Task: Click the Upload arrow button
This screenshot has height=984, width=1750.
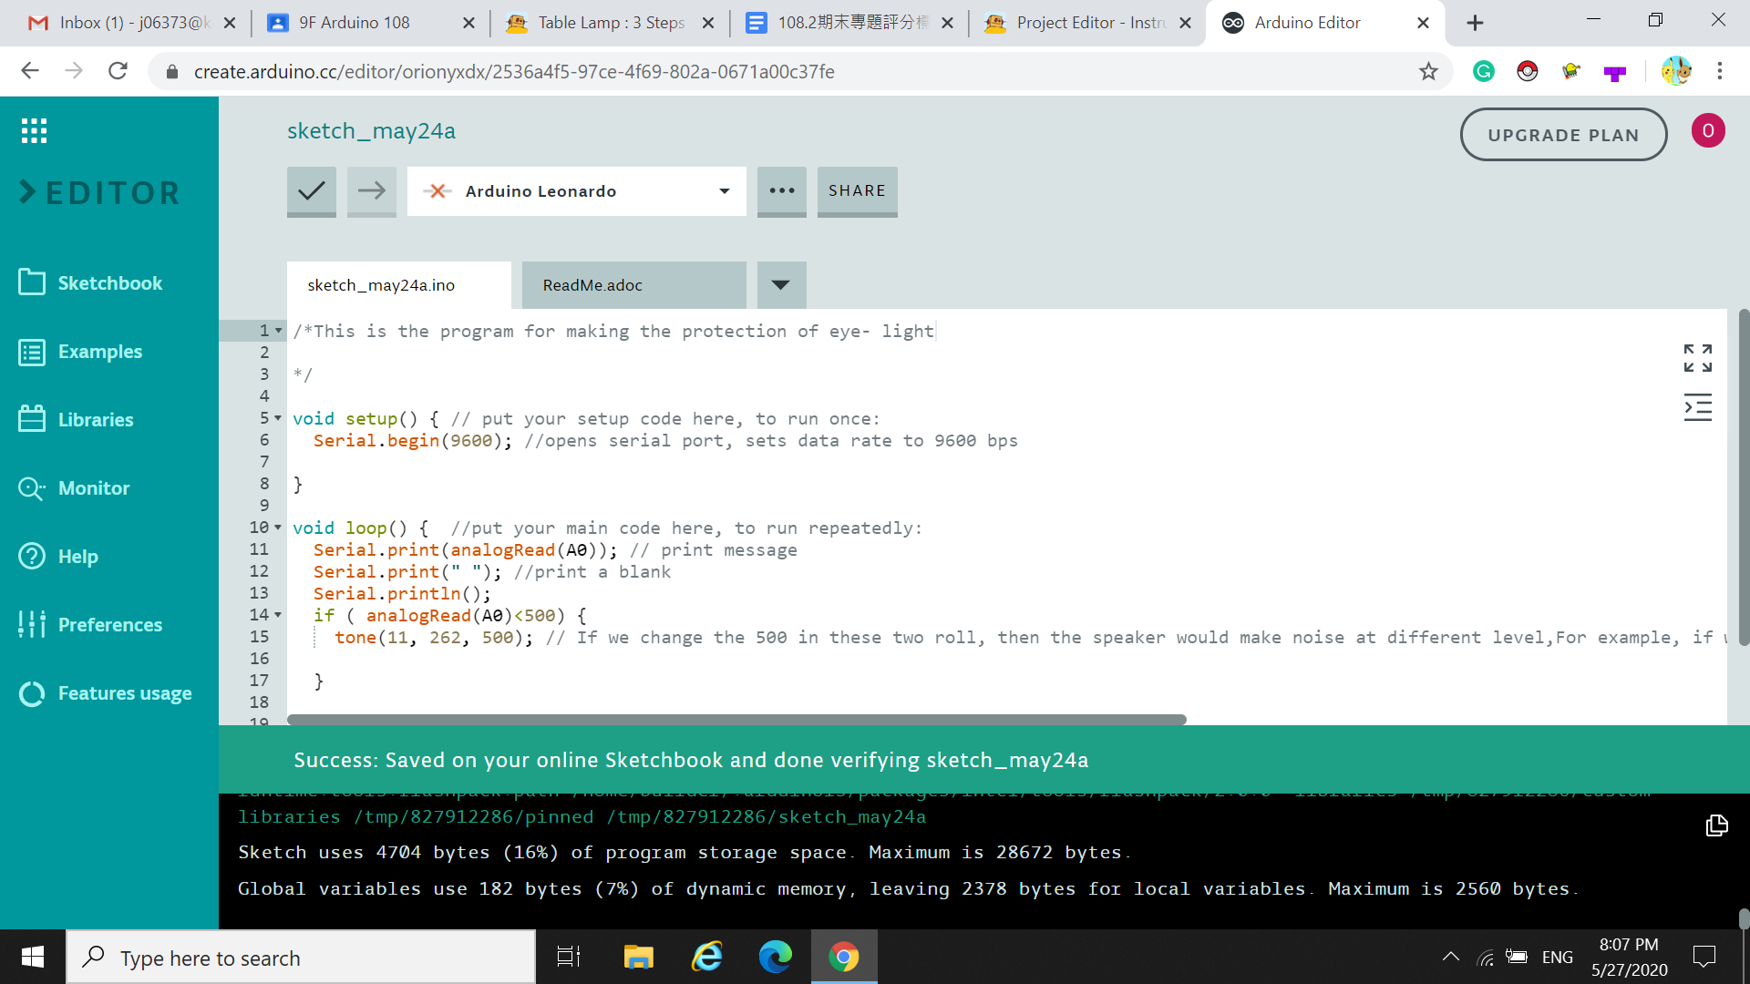Action: 371,190
